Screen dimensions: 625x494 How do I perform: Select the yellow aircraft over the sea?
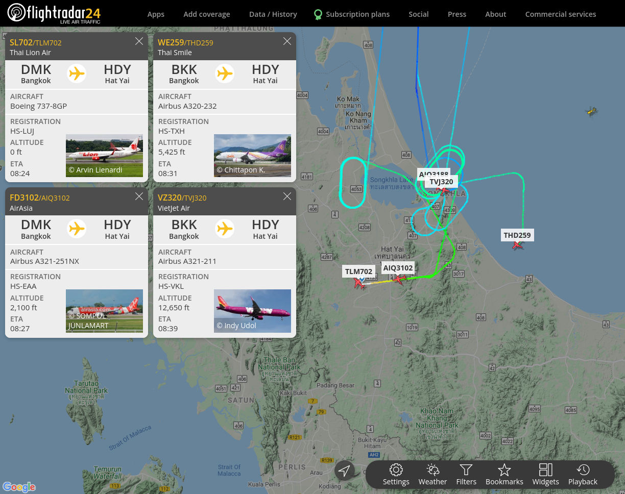click(x=591, y=111)
